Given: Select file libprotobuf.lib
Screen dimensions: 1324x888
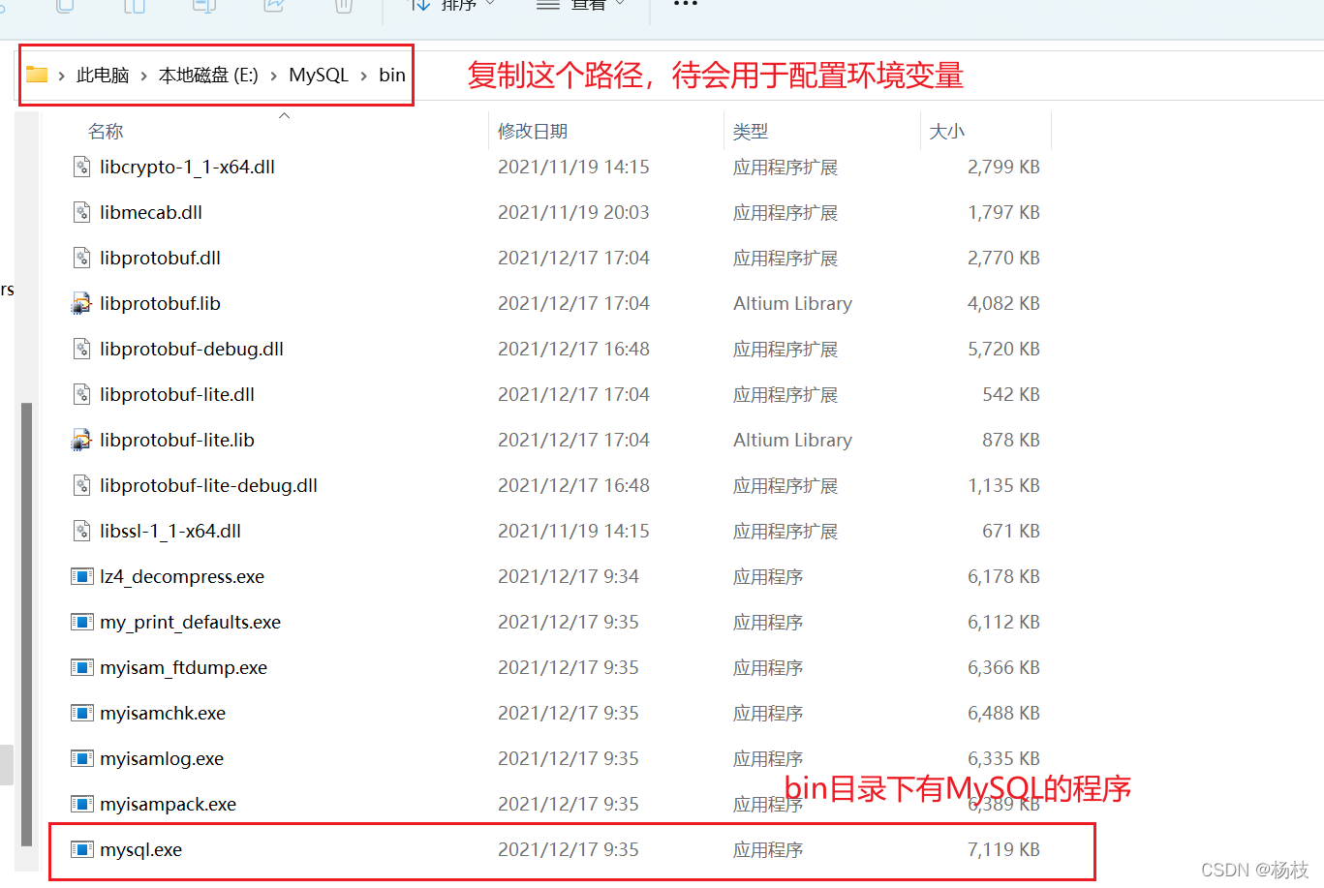Looking at the screenshot, I should tap(160, 304).
